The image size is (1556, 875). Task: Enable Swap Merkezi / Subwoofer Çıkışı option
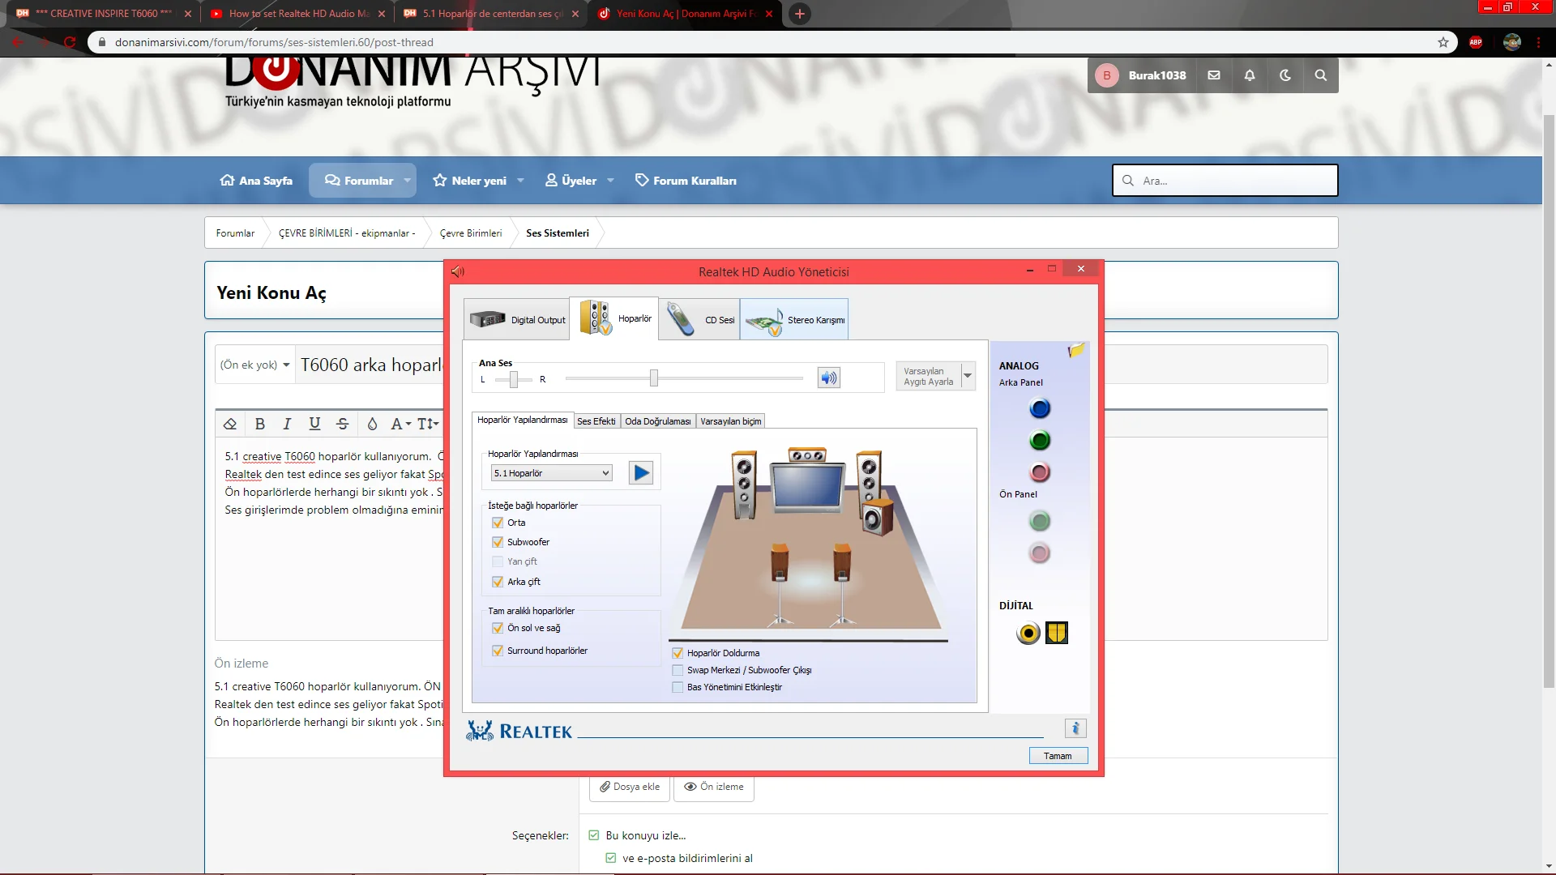[678, 670]
